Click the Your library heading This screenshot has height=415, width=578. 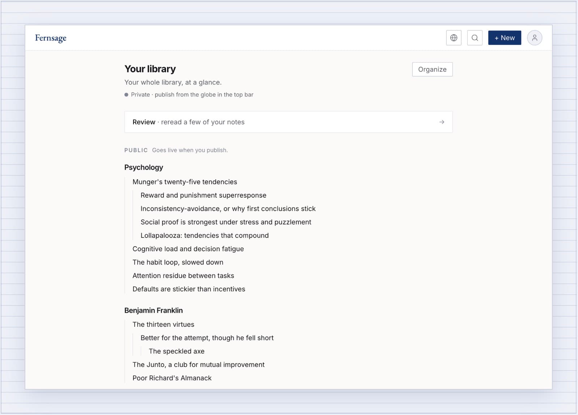(x=150, y=69)
